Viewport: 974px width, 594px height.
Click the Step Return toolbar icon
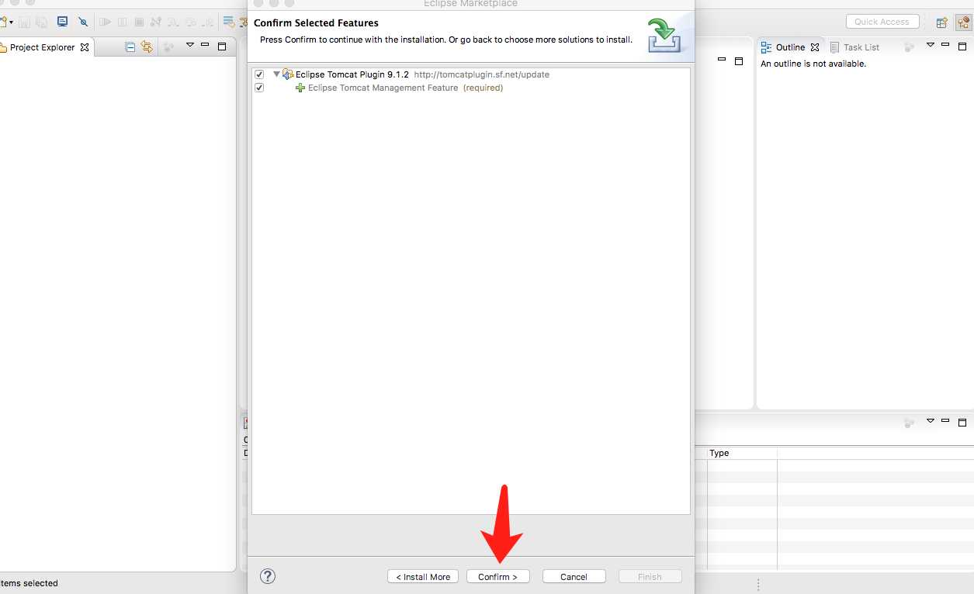pyautogui.click(x=207, y=22)
